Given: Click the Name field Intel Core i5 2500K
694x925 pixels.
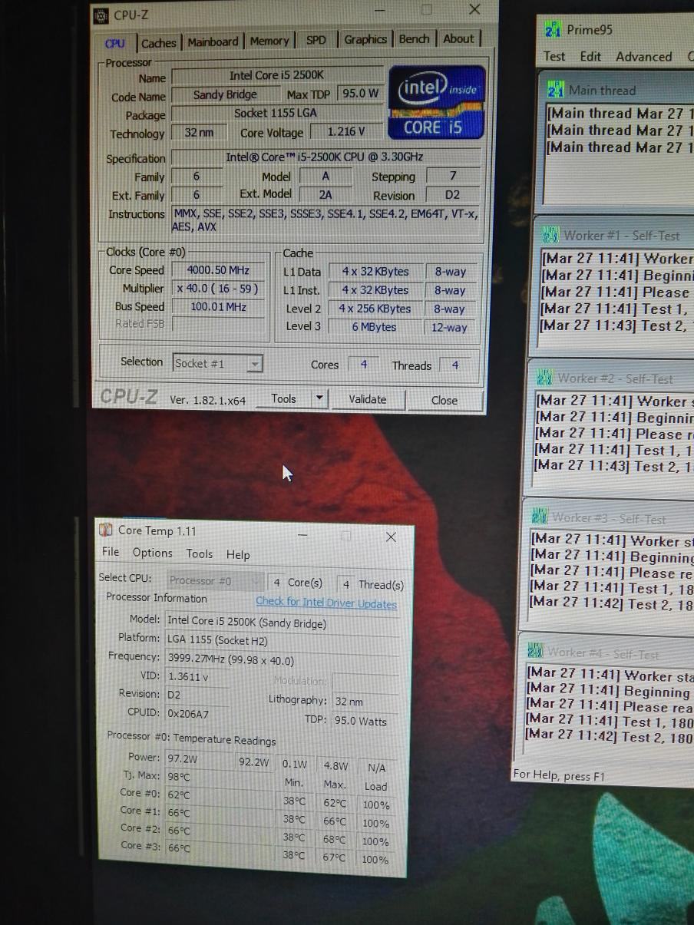Looking at the screenshot, I should [x=277, y=75].
